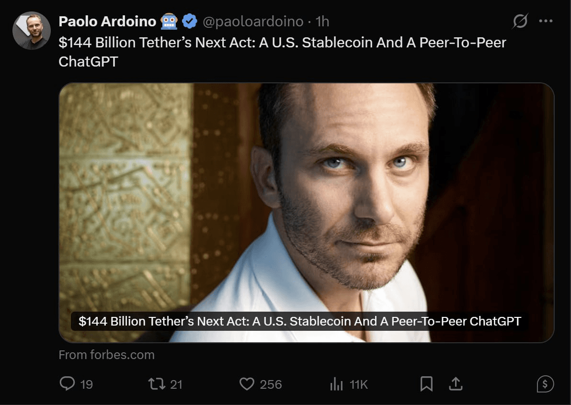The height and width of the screenshot is (405, 571).
Task: Click the reply speech bubble icon
Action: pyautogui.click(x=67, y=383)
